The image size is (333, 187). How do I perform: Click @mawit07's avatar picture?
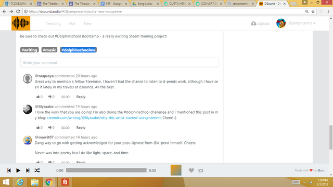[x=28, y=140]
